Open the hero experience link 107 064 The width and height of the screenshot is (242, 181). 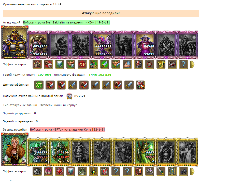[x=45, y=75]
